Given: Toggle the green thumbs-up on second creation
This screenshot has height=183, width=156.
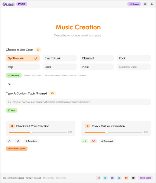Looking at the screenshot, I should 85,141.
